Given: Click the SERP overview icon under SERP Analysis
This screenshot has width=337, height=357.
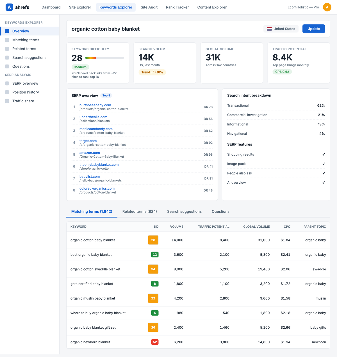Looking at the screenshot, I should tap(7, 83).
